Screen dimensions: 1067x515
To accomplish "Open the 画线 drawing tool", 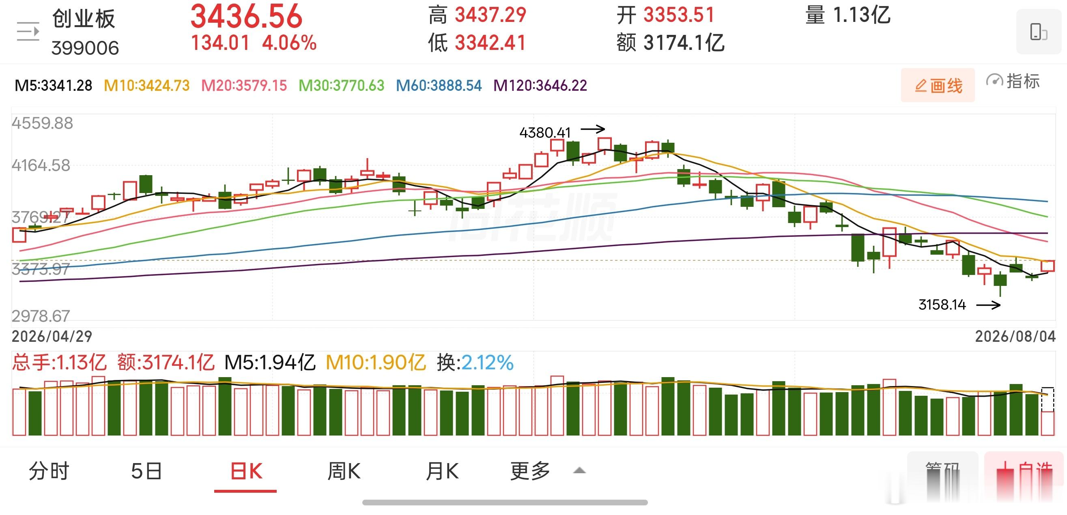I will point(938,85).
